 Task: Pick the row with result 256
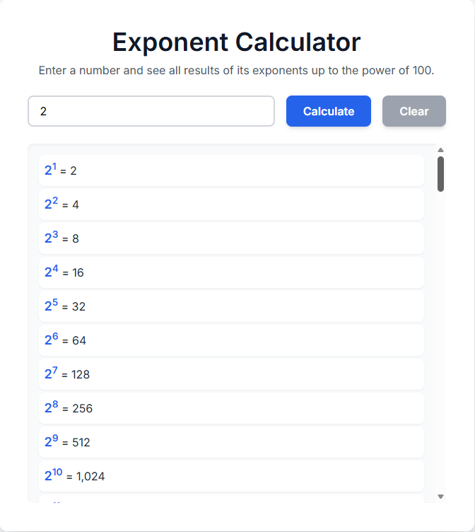click(x=231, y=408)
